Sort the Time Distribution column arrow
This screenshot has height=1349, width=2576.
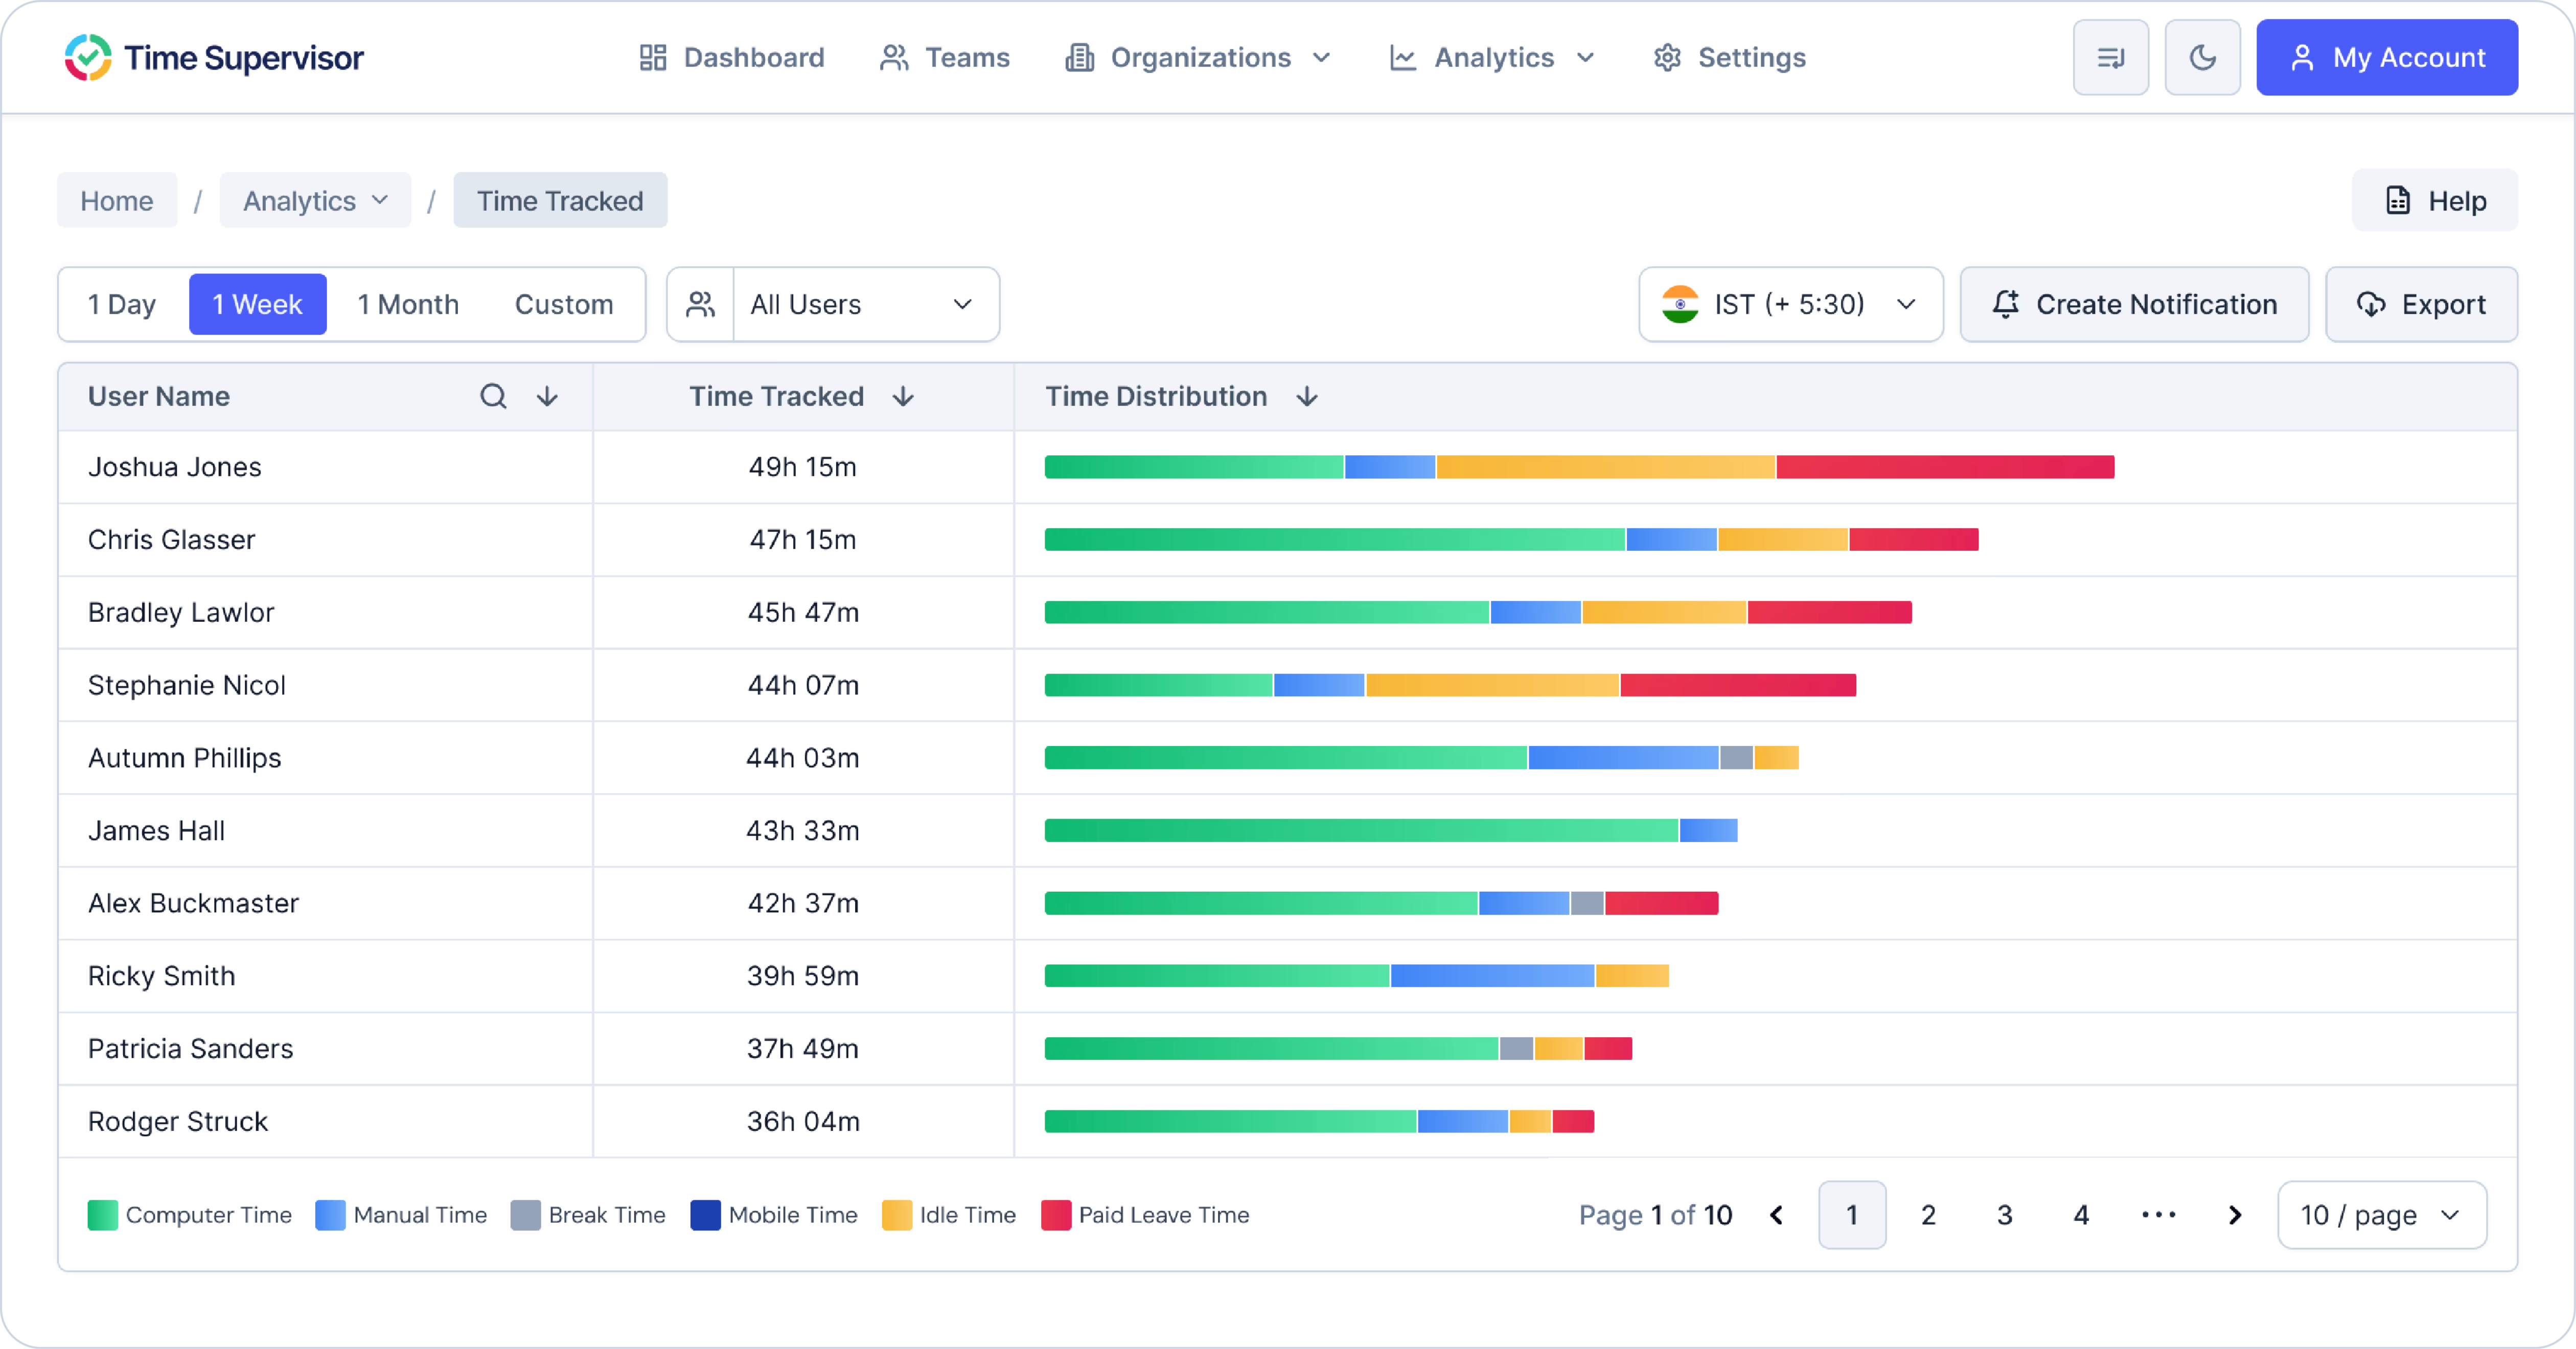[x=1306, y=396]
